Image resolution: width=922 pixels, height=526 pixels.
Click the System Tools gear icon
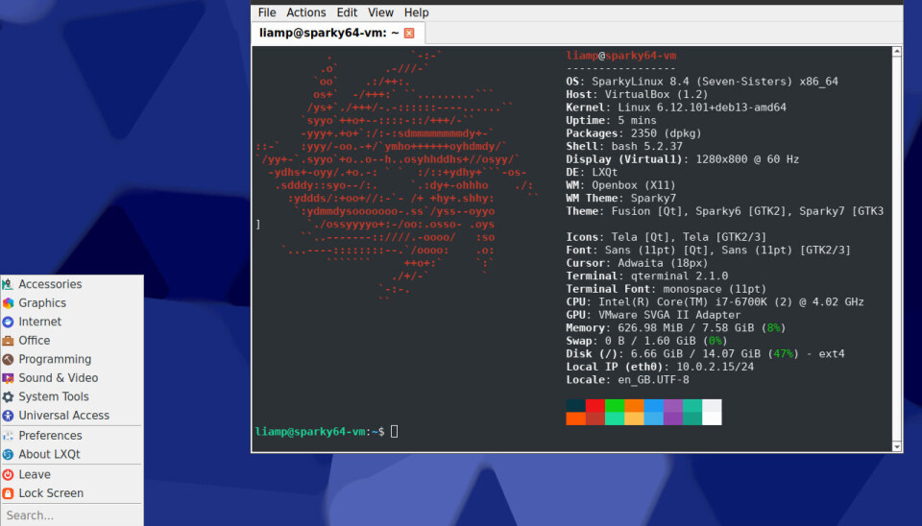8,397
